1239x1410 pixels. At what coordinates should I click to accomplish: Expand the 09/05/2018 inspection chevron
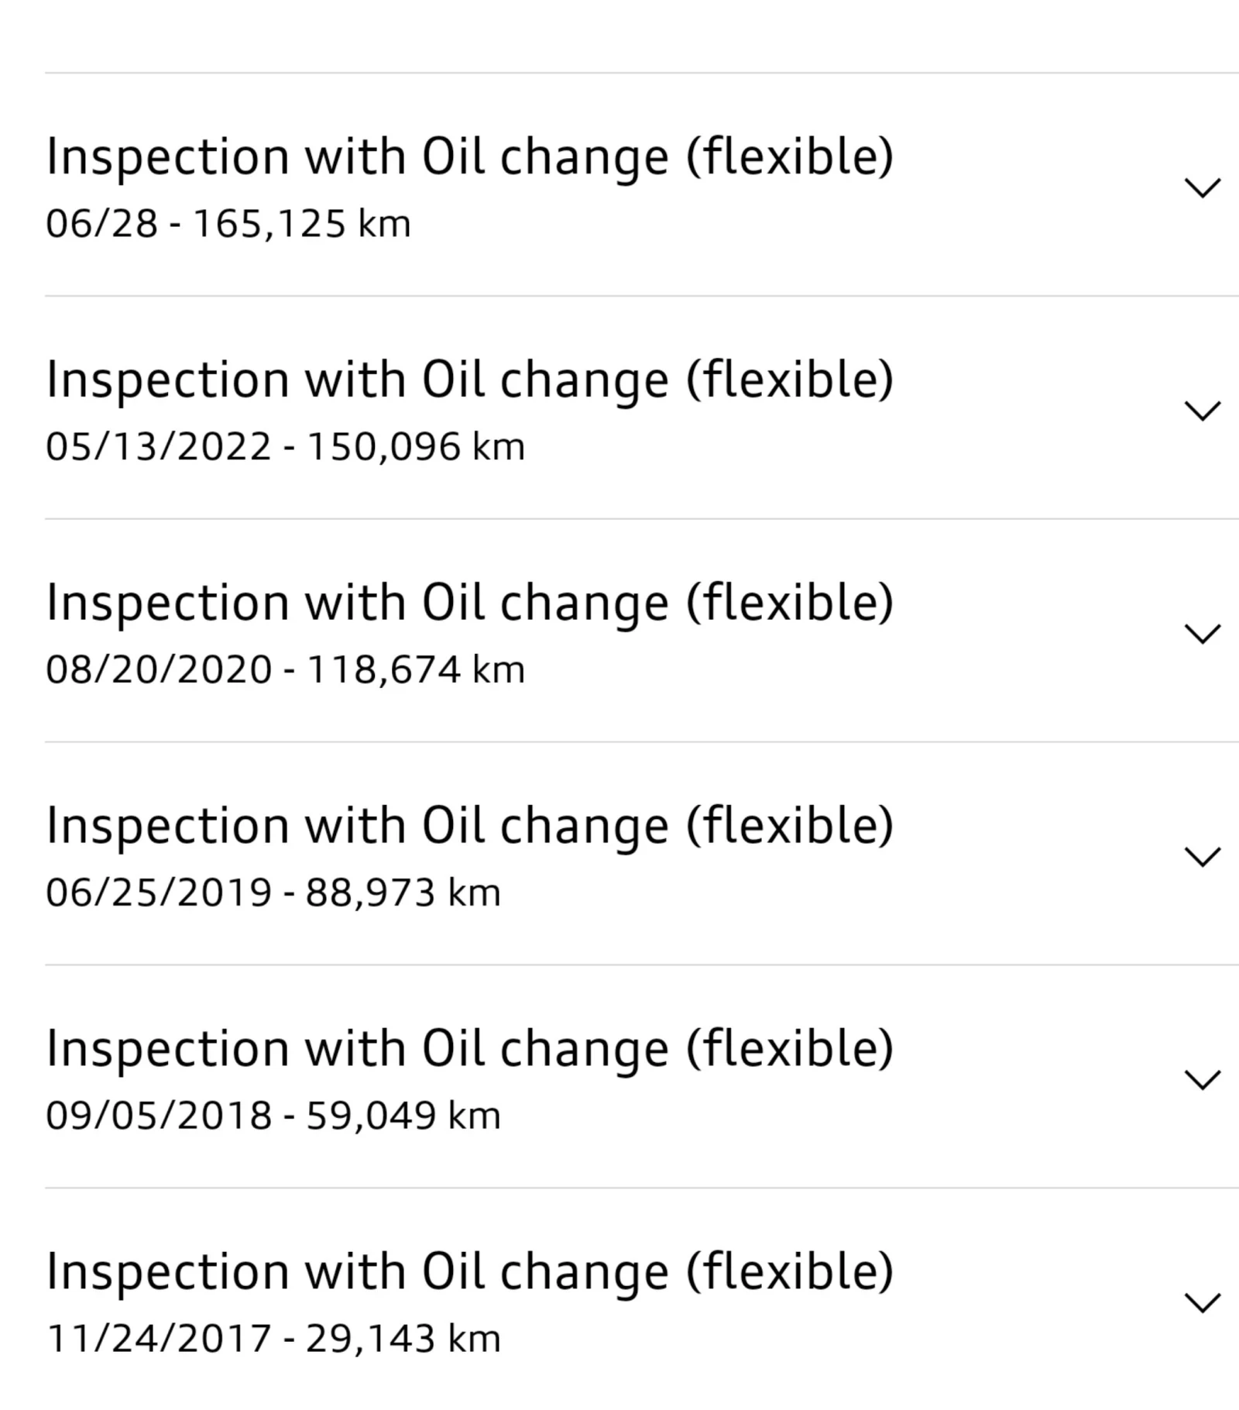pos(1202,1079)
